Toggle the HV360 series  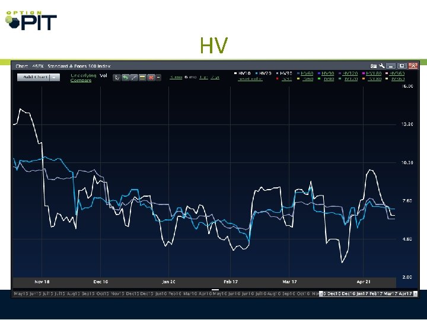(x=397, y=73)
